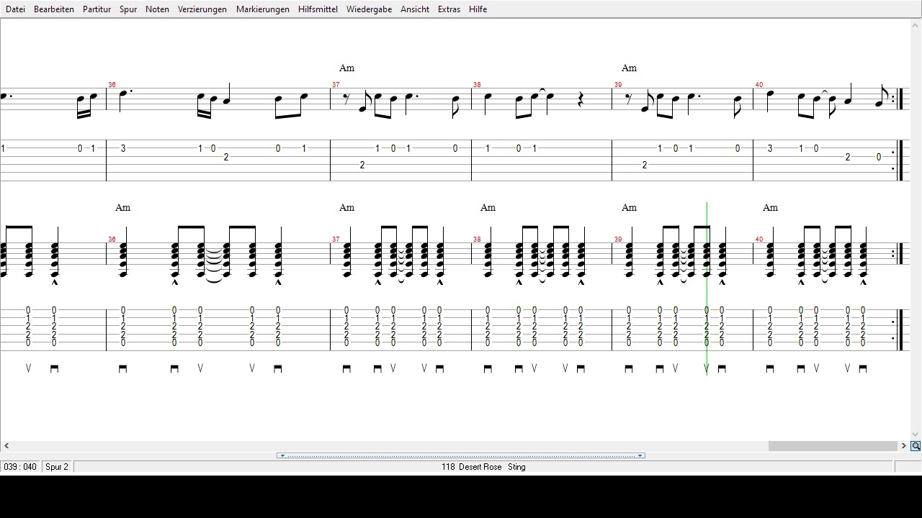
Task: Click the right handle of the range slider
Action: coord(640,455)
